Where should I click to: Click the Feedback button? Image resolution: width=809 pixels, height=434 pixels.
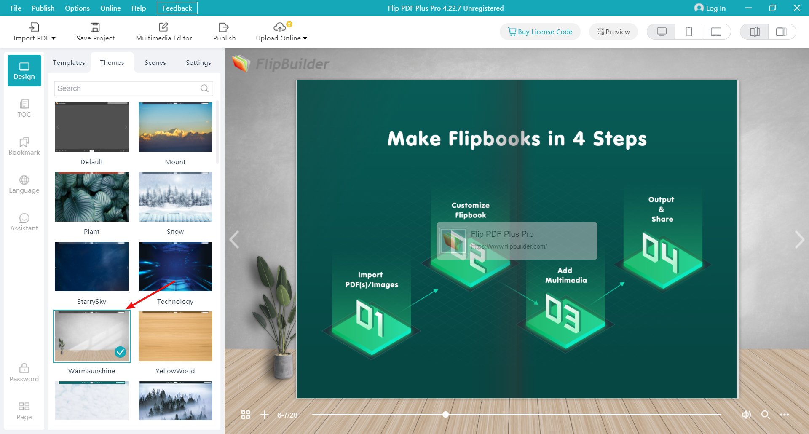[177, 8]
